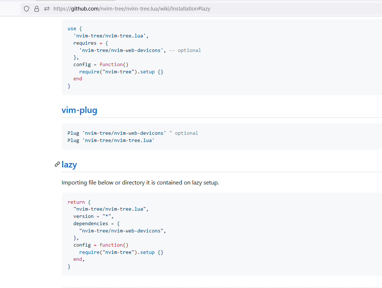Click the code line "dependencies = {"
This screenshot has width=382, height=288.
pos(97,223)
